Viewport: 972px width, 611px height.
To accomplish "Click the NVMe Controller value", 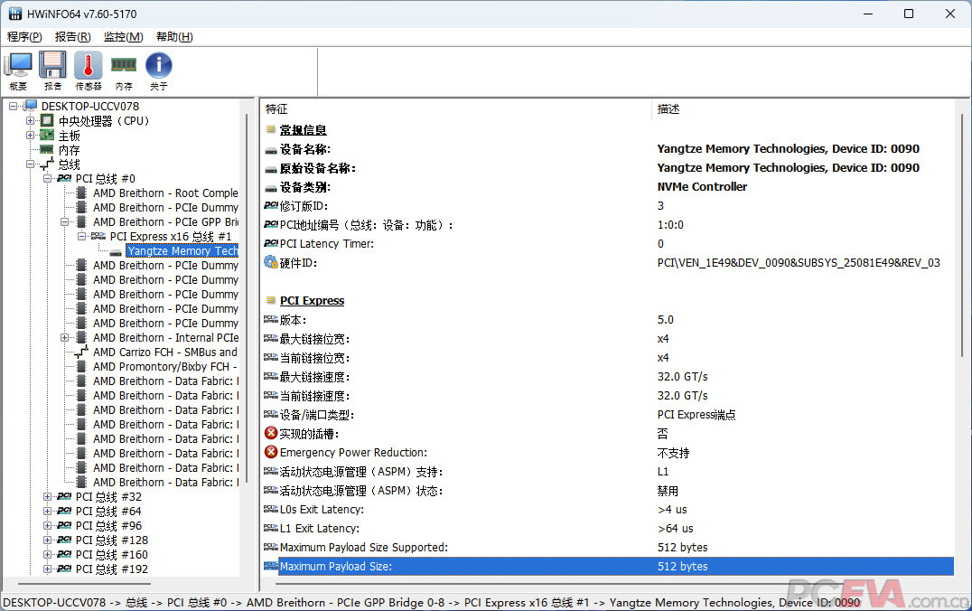I will [x=702, y=187].
